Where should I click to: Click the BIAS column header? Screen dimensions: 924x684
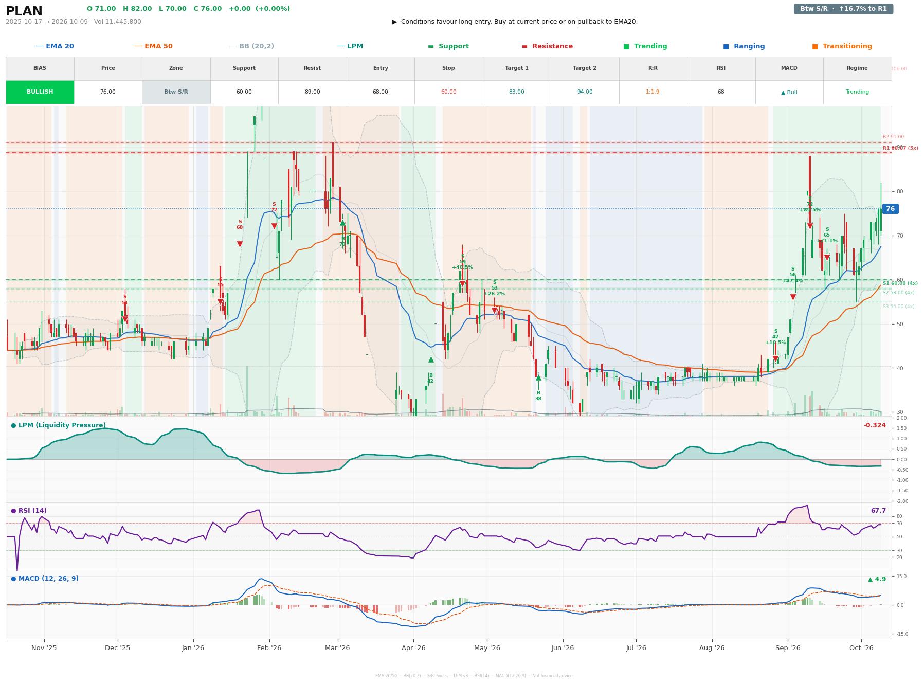(40, 68)
